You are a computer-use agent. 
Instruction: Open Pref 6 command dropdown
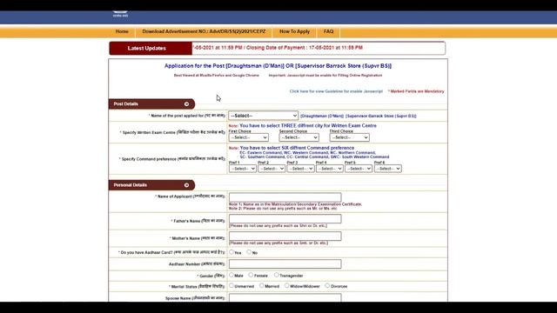tap(387, 169)
